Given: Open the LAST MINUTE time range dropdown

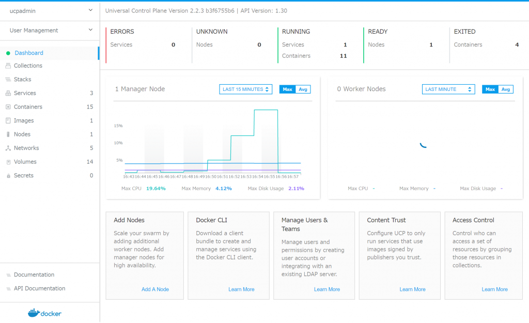Looking at the screenshot, I should 448,89.
